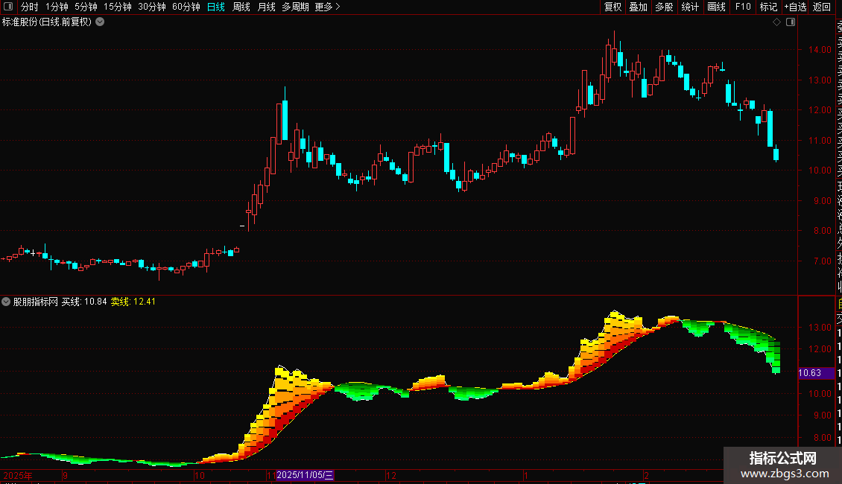
Task: Select the 15分钟 period tab
Action: pos(118,7)
